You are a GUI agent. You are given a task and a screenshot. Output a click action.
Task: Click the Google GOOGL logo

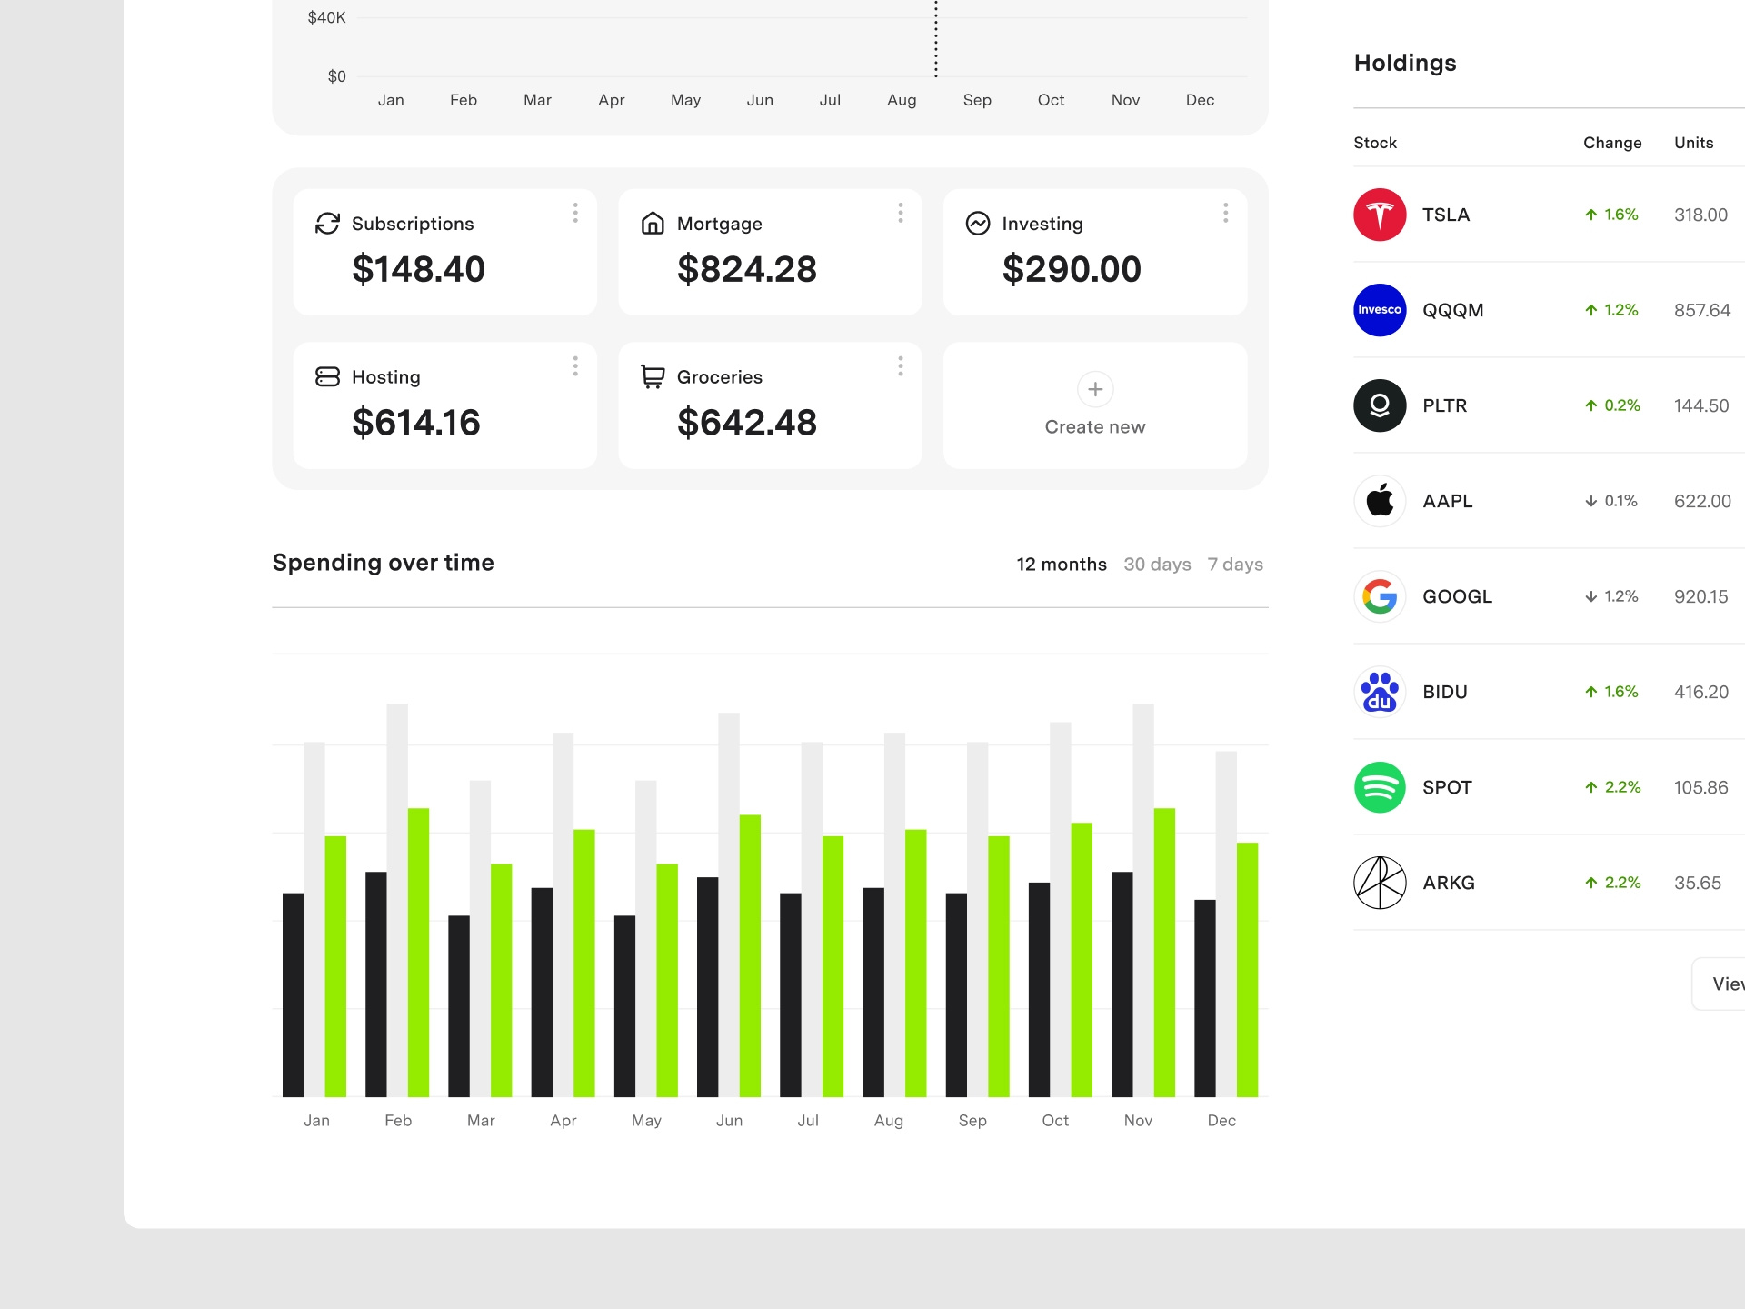coord(1379,596)
